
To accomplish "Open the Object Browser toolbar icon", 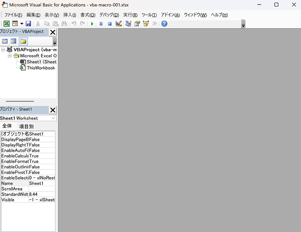I will (x=146, y=24).
